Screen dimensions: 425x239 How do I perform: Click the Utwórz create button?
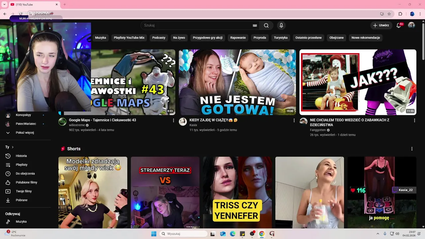(x=381, y=25)
